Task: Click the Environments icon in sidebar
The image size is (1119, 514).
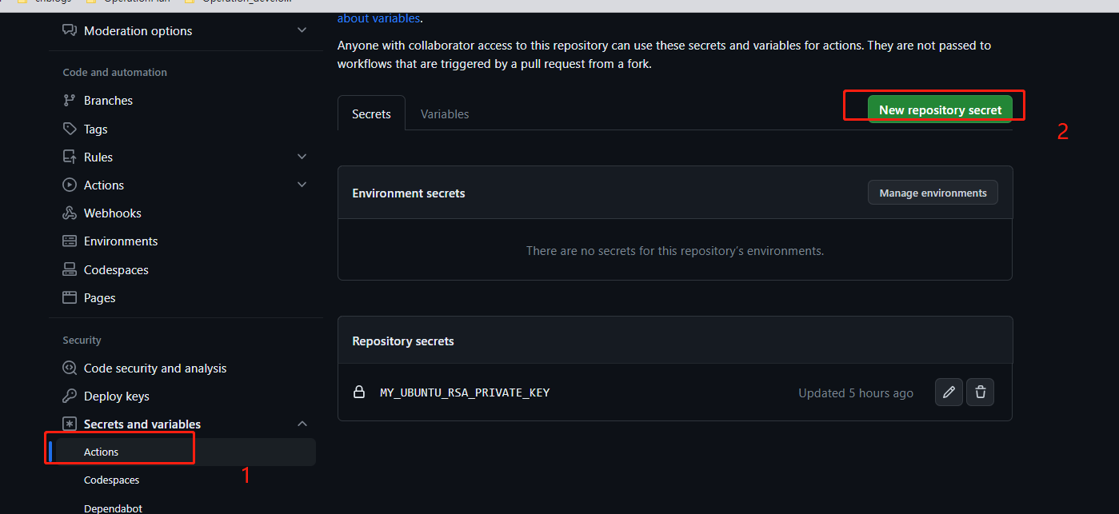Action: tap(70, 241)
